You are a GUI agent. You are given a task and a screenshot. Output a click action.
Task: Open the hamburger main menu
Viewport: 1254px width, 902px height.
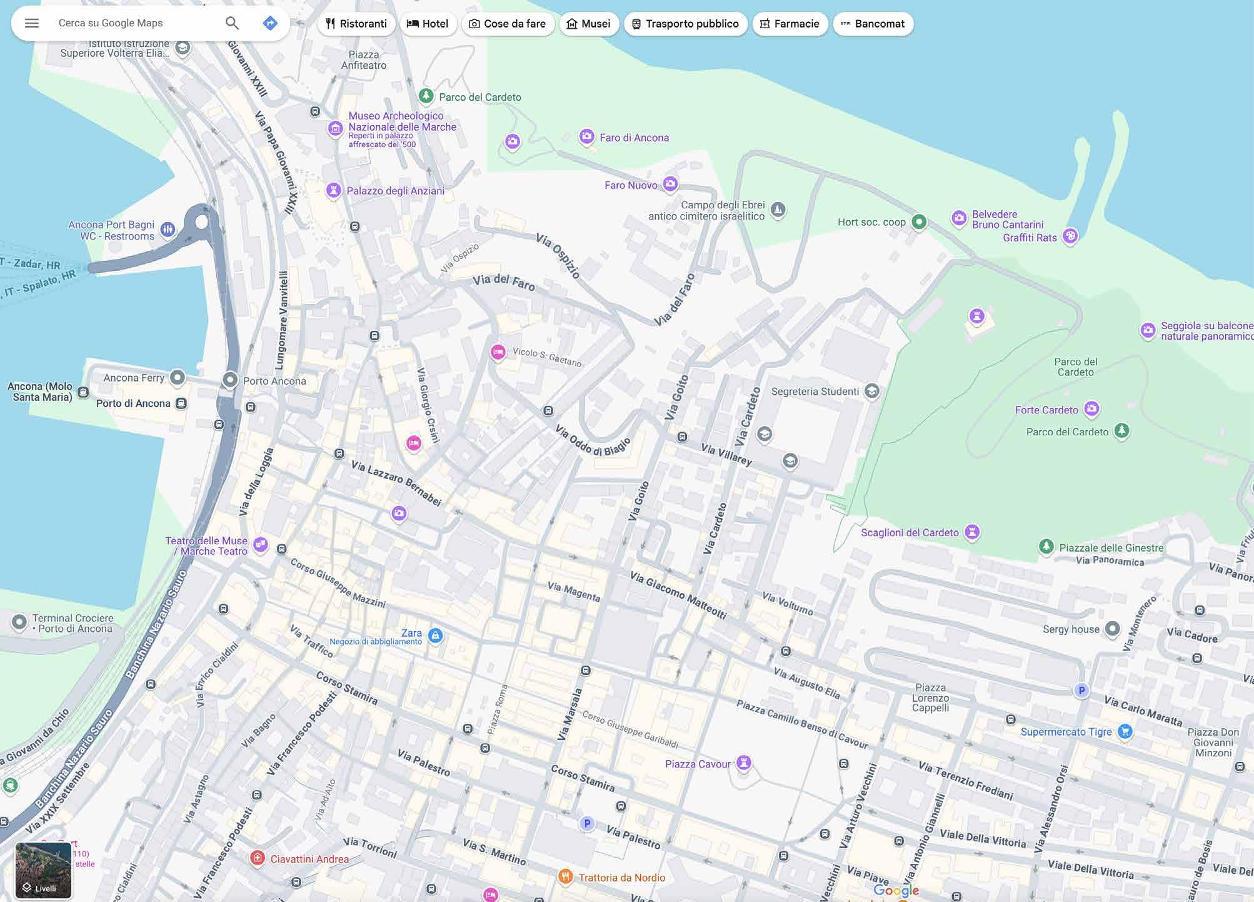[x=32, y=23]
